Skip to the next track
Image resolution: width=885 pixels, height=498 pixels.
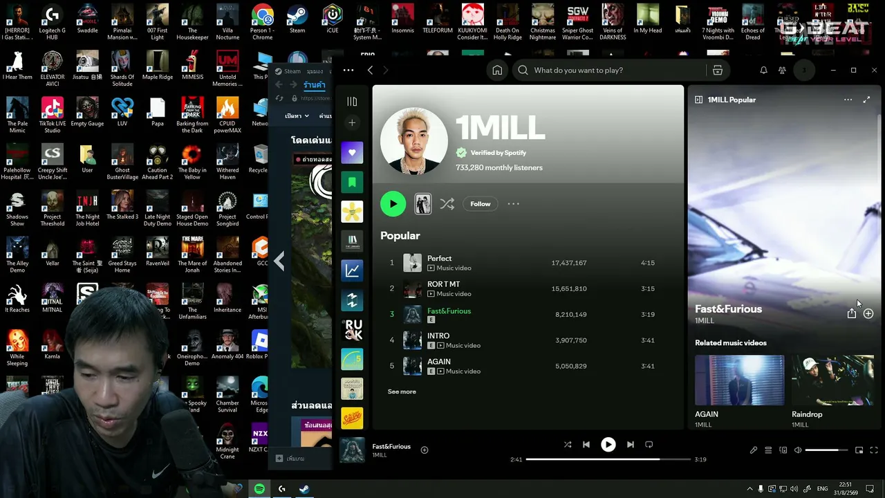tap(630, 445)
